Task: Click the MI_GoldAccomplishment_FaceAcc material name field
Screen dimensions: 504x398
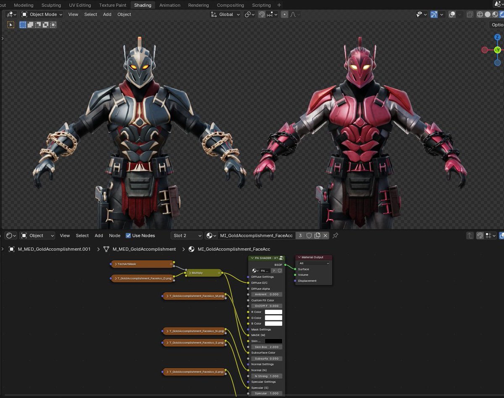Action: point(256,236)
